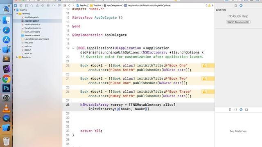Image resolution: width=262 pixels, height=147 pixels.
Task: Open Book.m file
Action: (28, 53)
